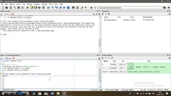Import data into Variable explorer
The image size is (171, 96).
point(103,58)
